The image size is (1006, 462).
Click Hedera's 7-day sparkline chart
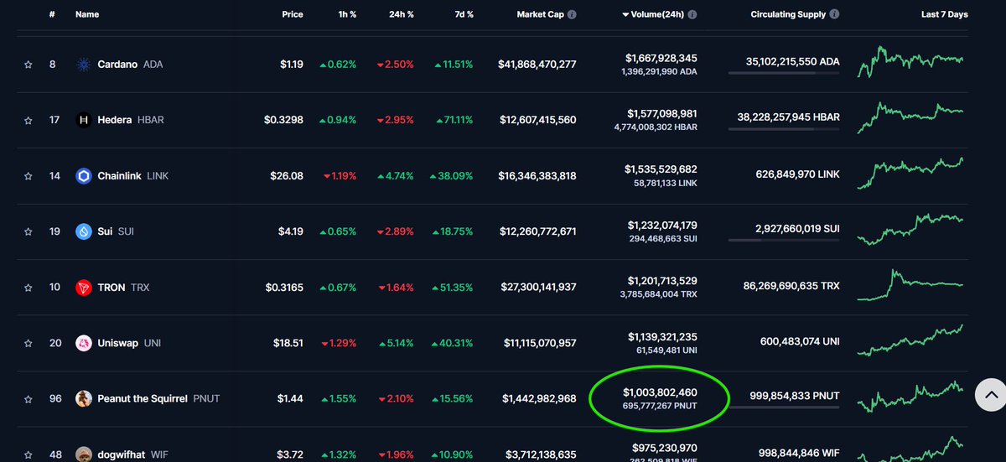tap(910, 117)
